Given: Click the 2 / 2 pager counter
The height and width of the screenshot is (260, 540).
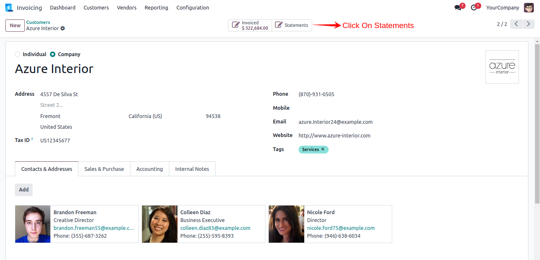Looking at the screenshot, I should [502, 24].
